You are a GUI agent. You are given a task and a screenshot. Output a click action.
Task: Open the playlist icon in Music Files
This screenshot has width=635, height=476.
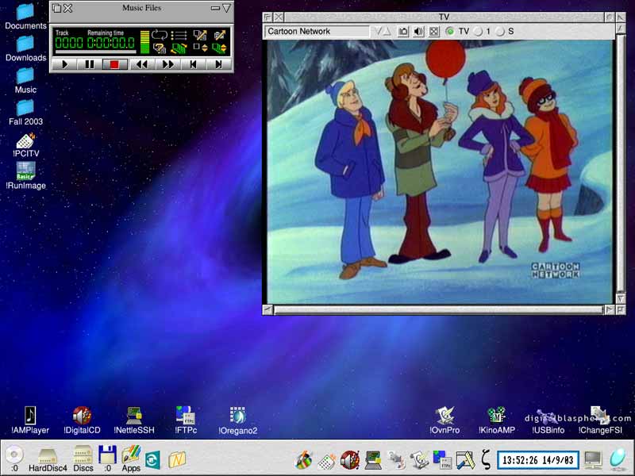click(179, 35)
